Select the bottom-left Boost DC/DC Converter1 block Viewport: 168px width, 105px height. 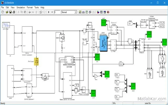click(x=29, y=90)
